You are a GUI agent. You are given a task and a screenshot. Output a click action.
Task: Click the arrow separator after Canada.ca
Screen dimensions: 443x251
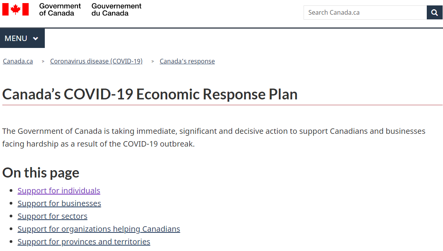[x=43, y=61]
